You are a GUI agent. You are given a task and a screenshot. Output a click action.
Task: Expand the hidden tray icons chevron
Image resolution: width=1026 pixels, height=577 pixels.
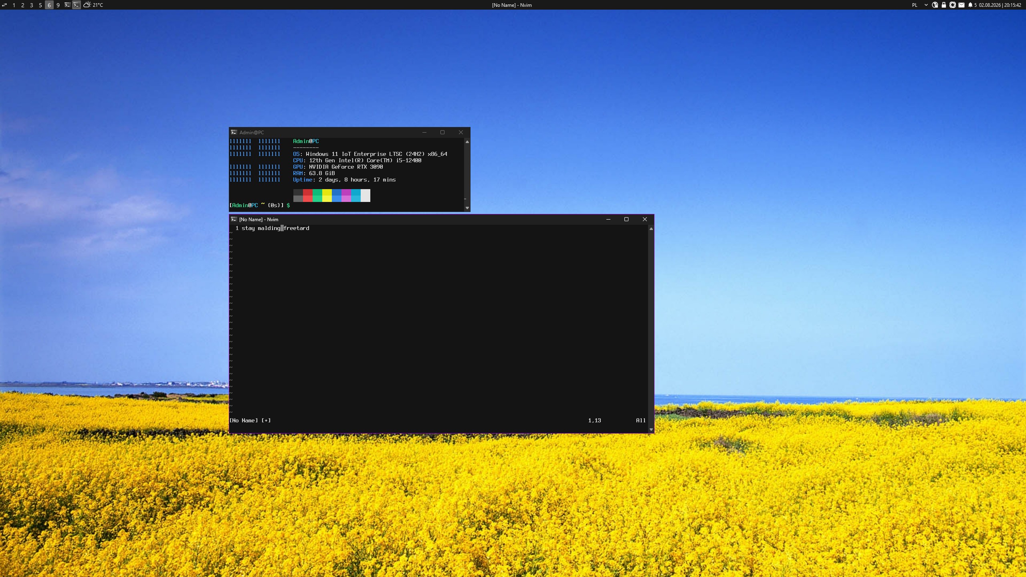point(926,5)
